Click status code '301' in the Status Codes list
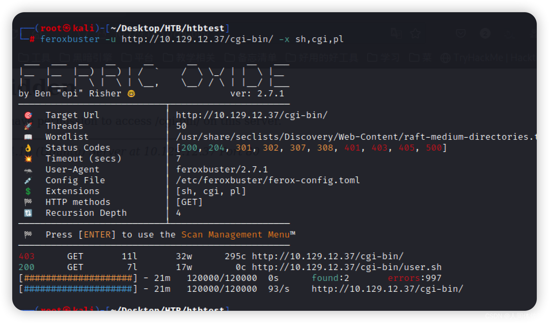Image resolution: width=549 pixels, height=323 pixels. (244, 148)
